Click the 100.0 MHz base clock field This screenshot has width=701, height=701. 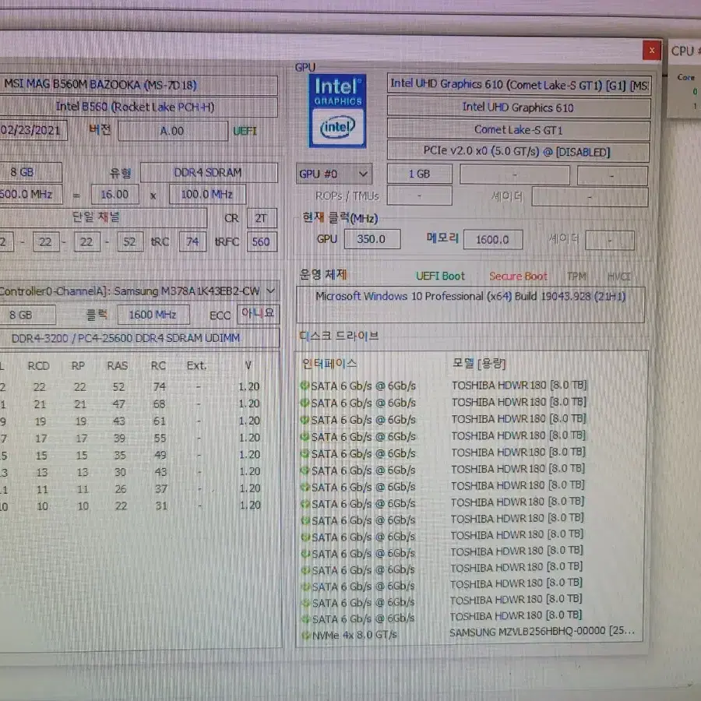207,195
